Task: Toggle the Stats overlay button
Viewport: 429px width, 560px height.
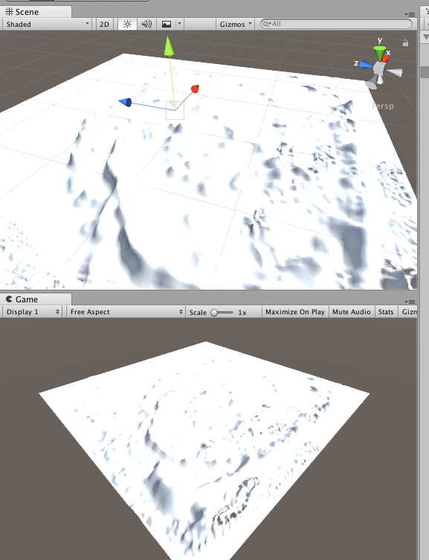Action: (386, 312)
